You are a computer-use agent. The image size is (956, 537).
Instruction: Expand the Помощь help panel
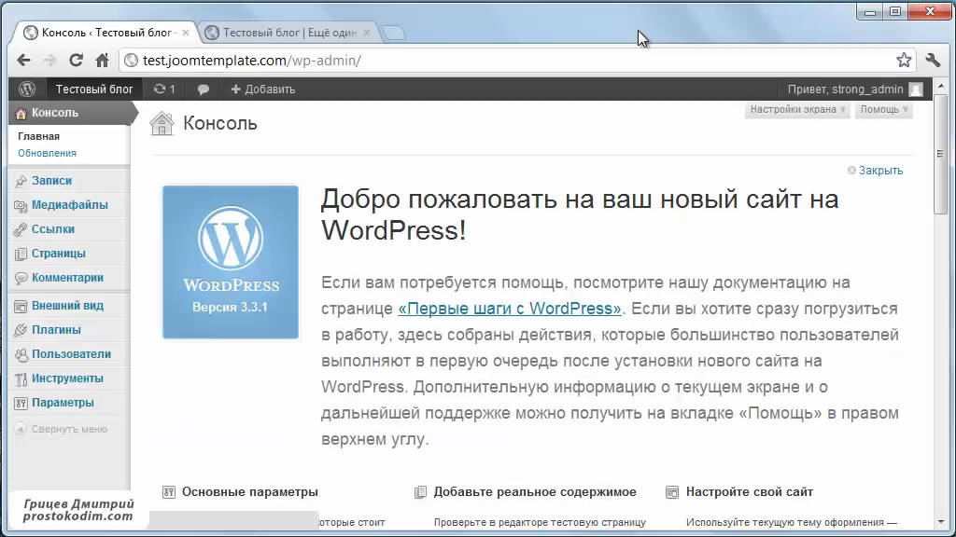tap(884, 110)
